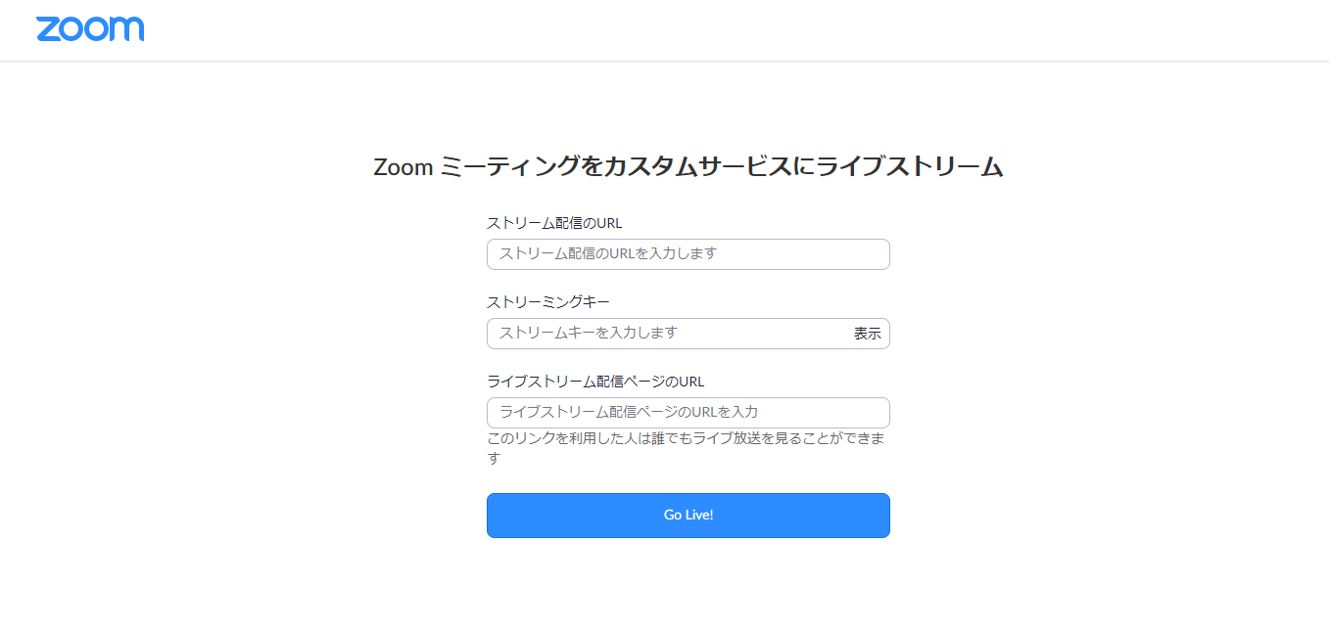Click the ストリーム配信のURL field label
The height and width of the screenshot is (630, 1329).
pyautogui.click(x=554, y=224)
